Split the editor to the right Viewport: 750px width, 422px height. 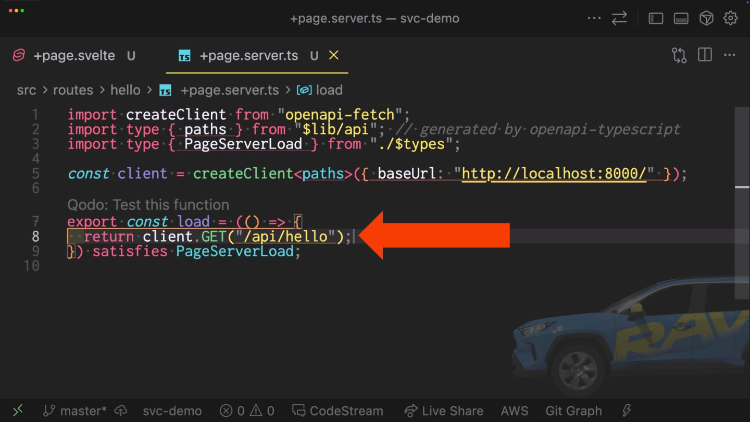pyautogui.click(x=705, y=55)
